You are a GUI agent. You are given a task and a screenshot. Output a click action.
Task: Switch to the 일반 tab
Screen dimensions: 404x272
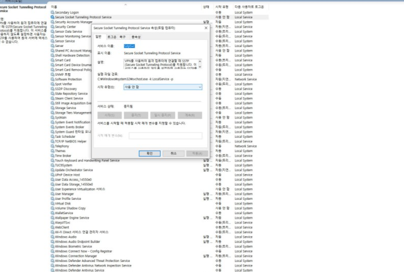(99, 37)
